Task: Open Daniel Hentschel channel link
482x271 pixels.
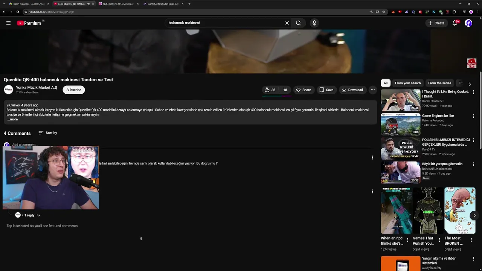Action: pos(433,101)
